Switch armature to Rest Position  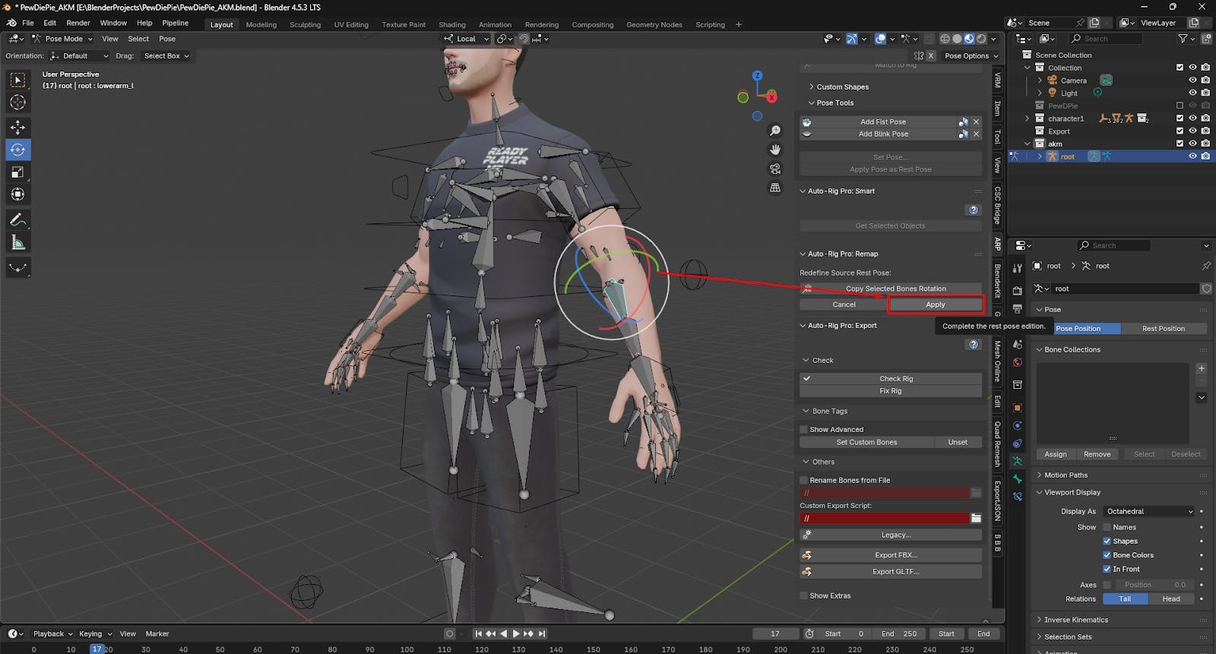click(x=1164, y=329)
